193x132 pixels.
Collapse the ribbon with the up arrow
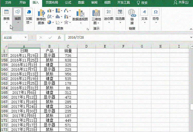(x=190, y=29)
